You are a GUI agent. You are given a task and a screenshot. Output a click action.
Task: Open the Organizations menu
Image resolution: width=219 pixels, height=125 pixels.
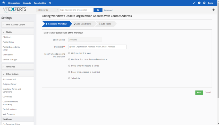pyautogui.click(x=14, y=3)
